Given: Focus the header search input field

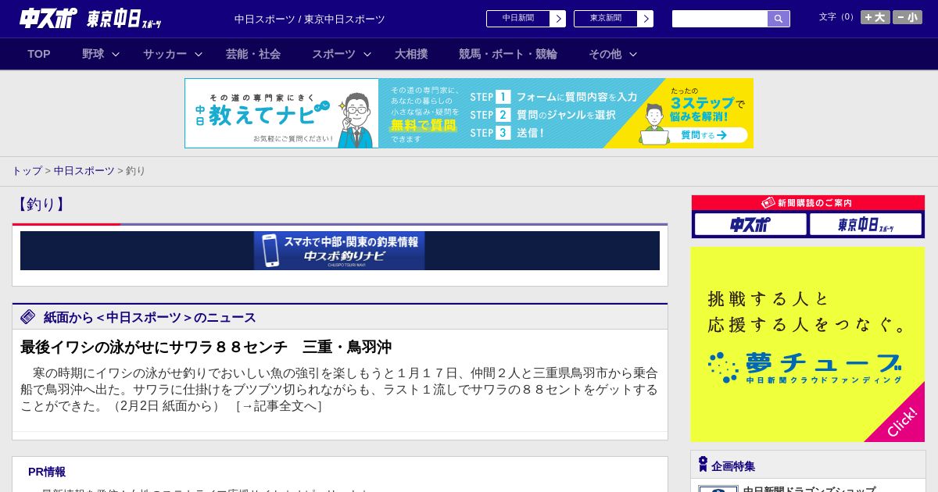Looking at the screenshot, I should pyautogui.click(x=720, y=19).
